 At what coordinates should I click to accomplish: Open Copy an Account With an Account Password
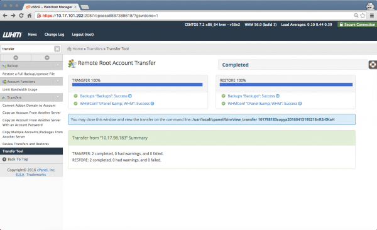[x=31, y=123]
